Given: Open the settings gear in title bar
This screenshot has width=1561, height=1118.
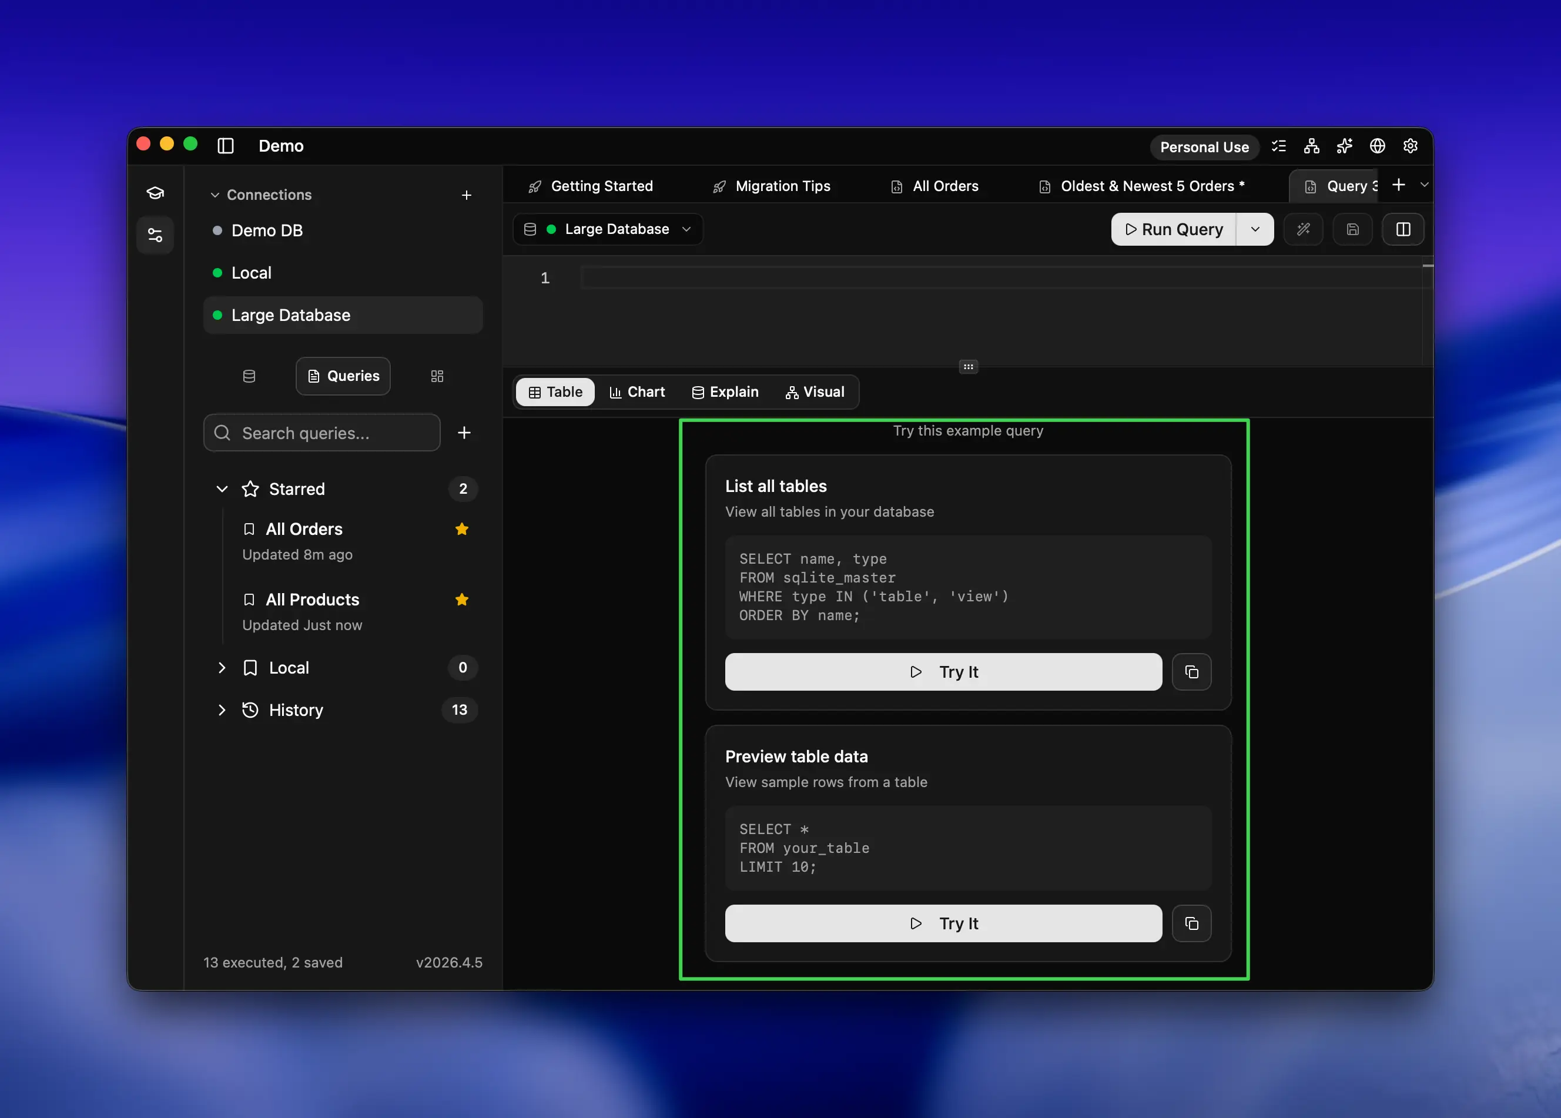Looking at the screenshot, I should pos(1411,146).
